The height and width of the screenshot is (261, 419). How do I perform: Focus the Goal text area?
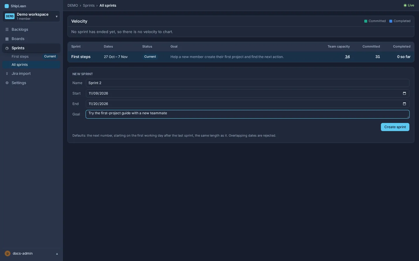point(248,114)
